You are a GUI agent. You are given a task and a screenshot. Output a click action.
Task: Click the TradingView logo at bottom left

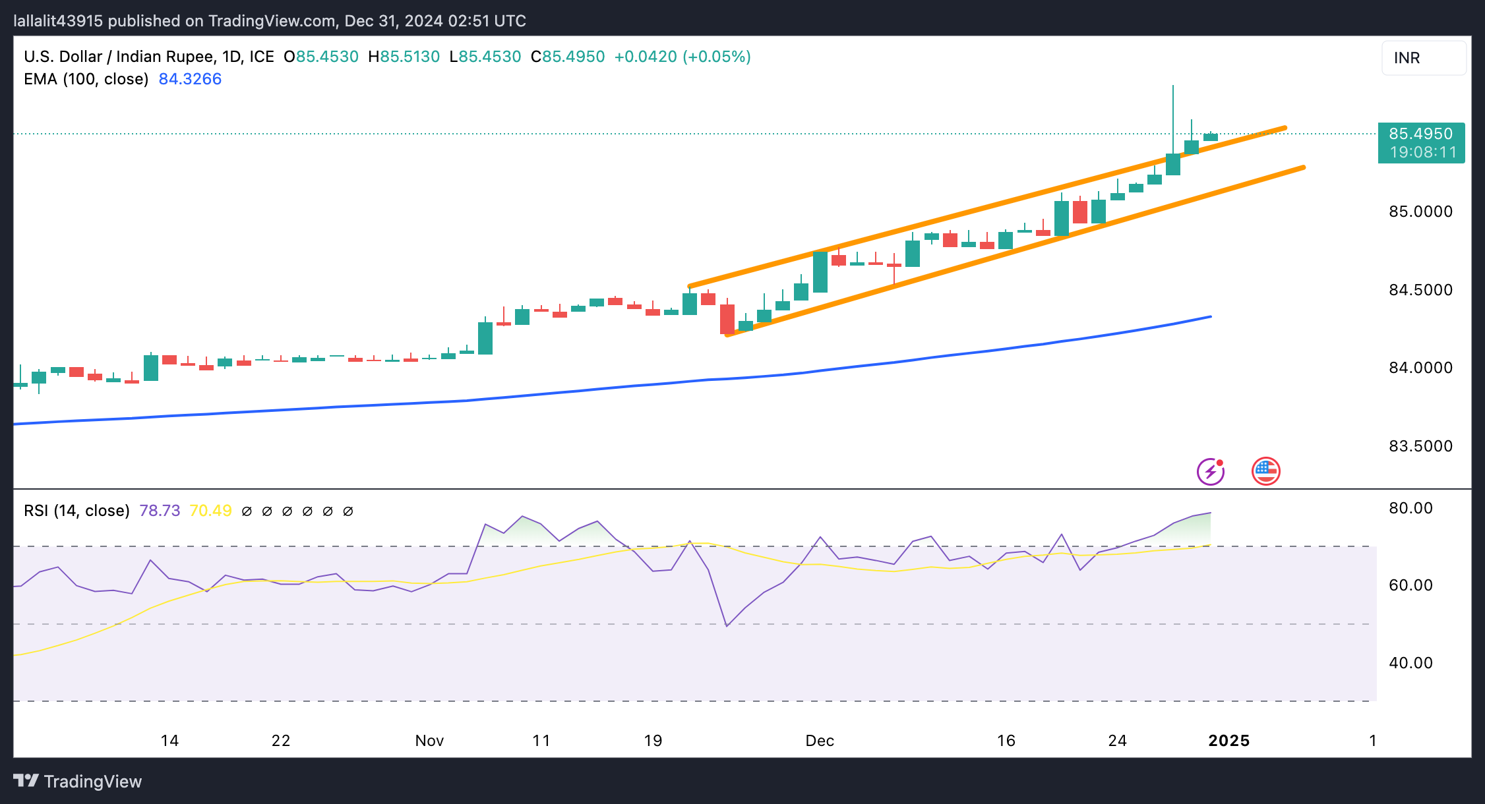(x=78, y=781)
